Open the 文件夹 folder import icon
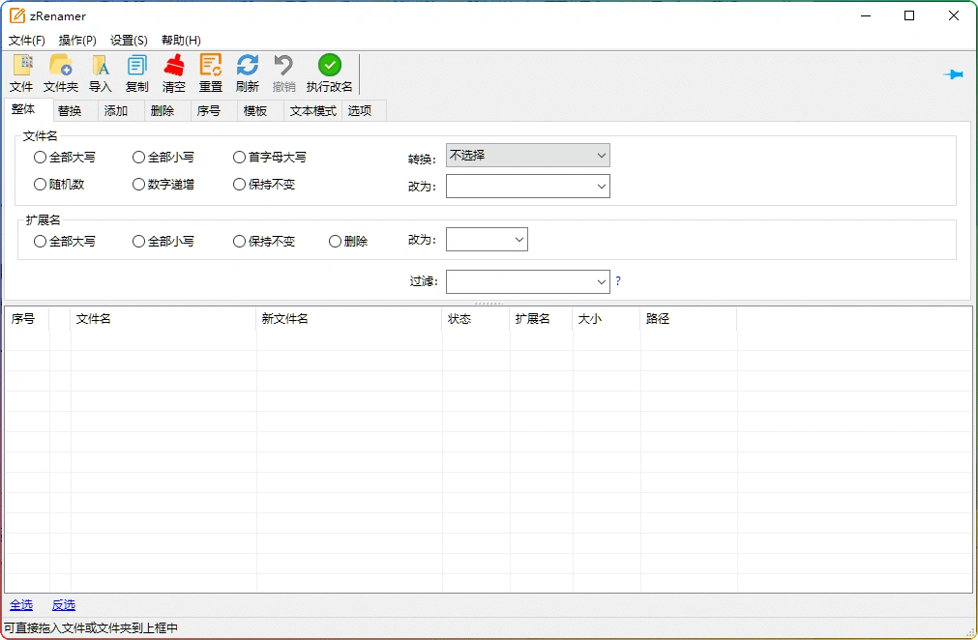 point(60,73)
